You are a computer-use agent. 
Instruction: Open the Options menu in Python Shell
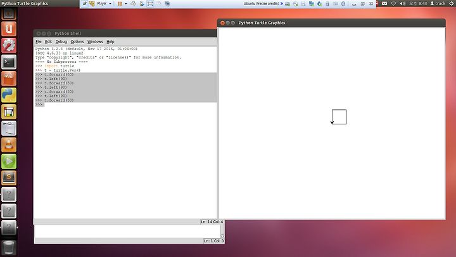[77, 42]
